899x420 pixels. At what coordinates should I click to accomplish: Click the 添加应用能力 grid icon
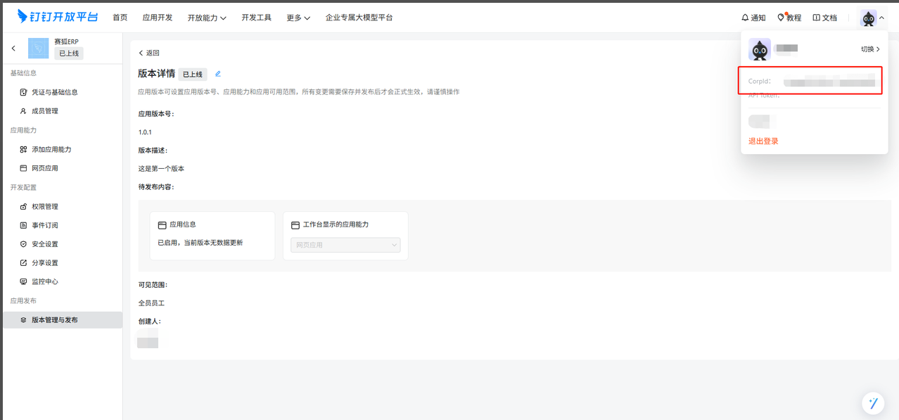click(x=24, y=149)
